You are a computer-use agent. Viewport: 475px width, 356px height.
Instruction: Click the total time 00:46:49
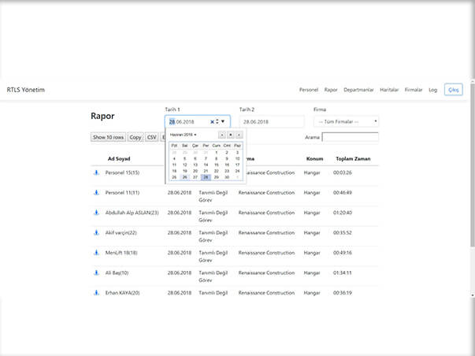(343, 193)
